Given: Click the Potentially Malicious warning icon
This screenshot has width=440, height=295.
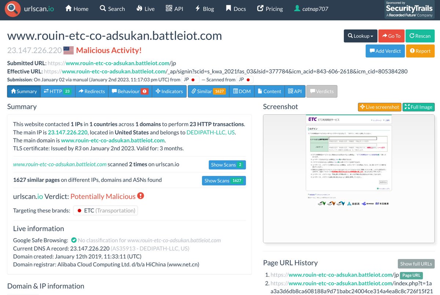Looking at the screenshot, I should [x=140, y=196].
